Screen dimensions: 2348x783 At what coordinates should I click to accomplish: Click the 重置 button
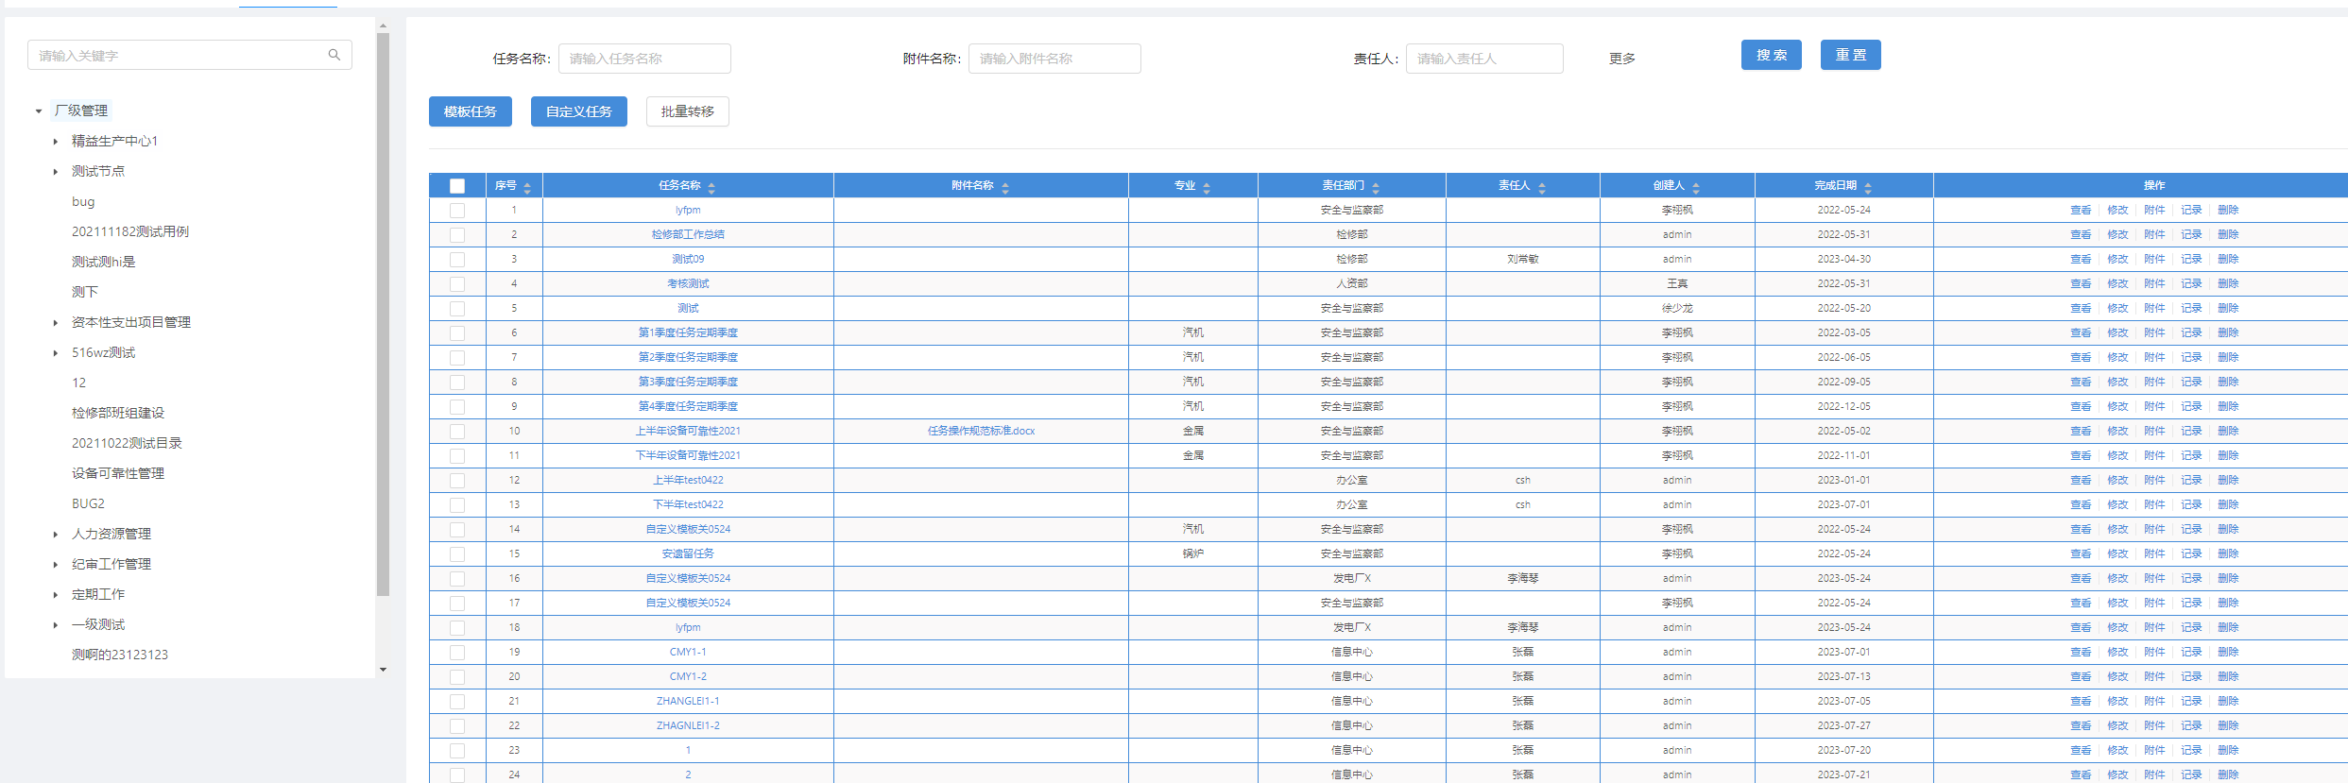1851,55
